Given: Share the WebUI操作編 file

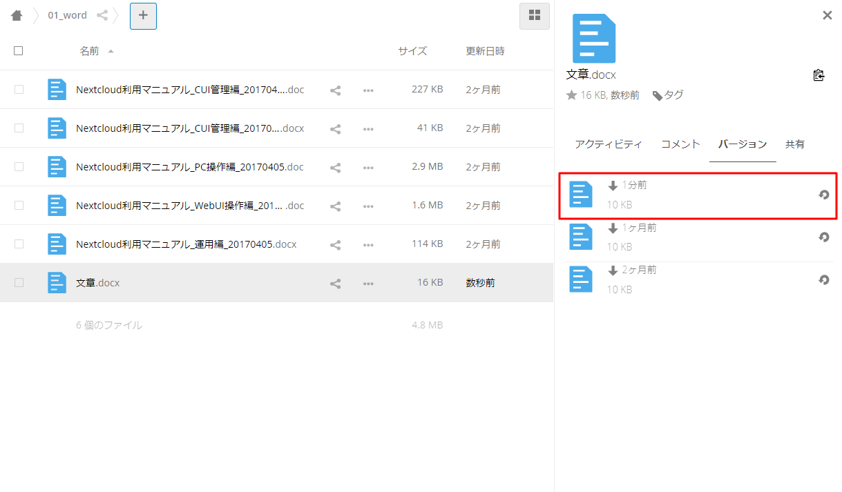Looking at the screenshot, I should pos(336,206).
